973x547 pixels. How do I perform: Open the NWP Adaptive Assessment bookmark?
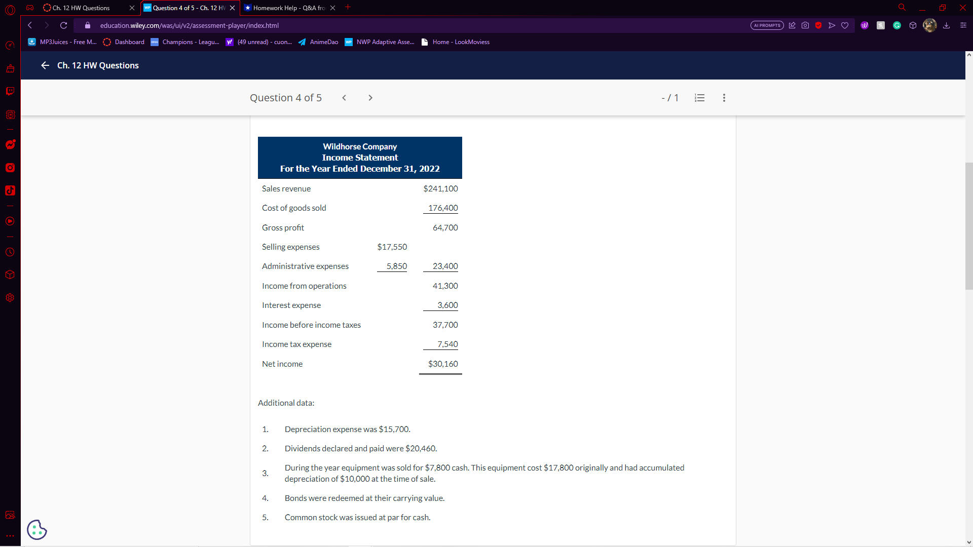point(380,42)
